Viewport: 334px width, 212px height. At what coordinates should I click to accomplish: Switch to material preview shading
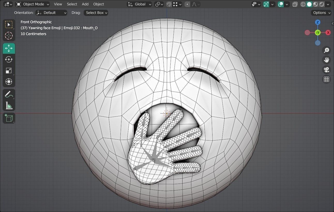pos(316,4)
